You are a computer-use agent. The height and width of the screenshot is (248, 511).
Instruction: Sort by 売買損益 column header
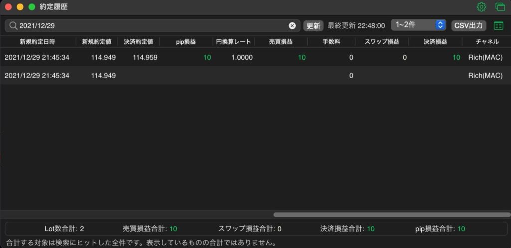point(281,42)
